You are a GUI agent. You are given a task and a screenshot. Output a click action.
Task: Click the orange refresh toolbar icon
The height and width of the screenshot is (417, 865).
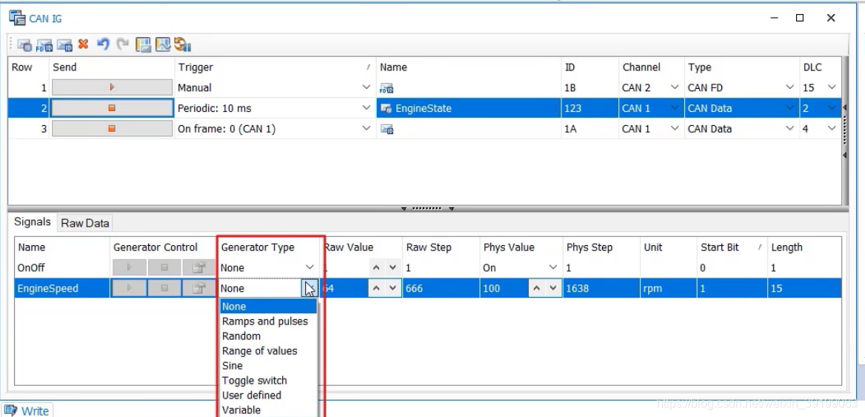(182, 44)
